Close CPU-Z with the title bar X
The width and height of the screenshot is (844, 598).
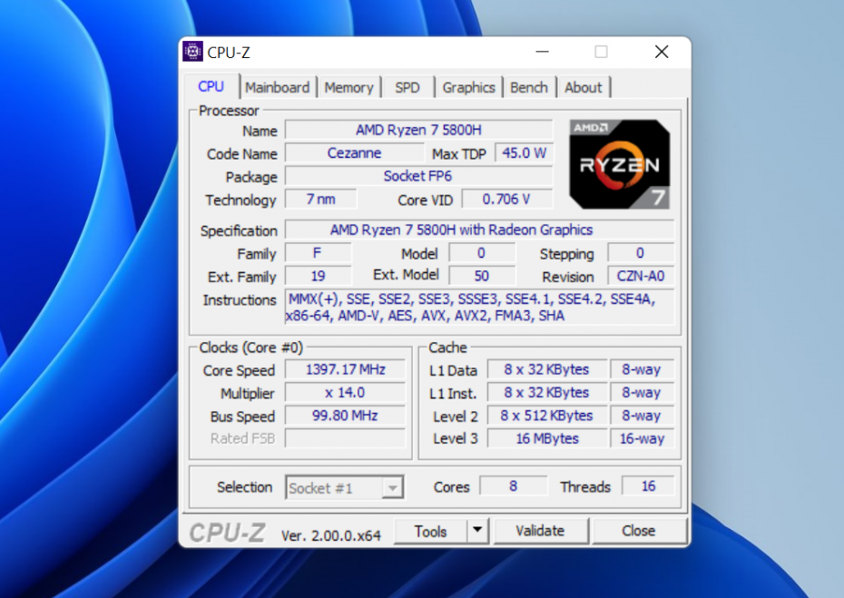[662, 52]
